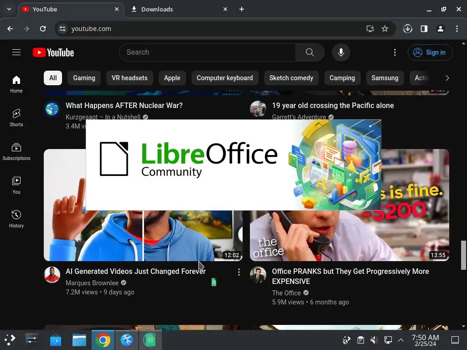Viewport: 467px width, 350px height.
Task: Select the Samsung category chip
Action: 385,78
